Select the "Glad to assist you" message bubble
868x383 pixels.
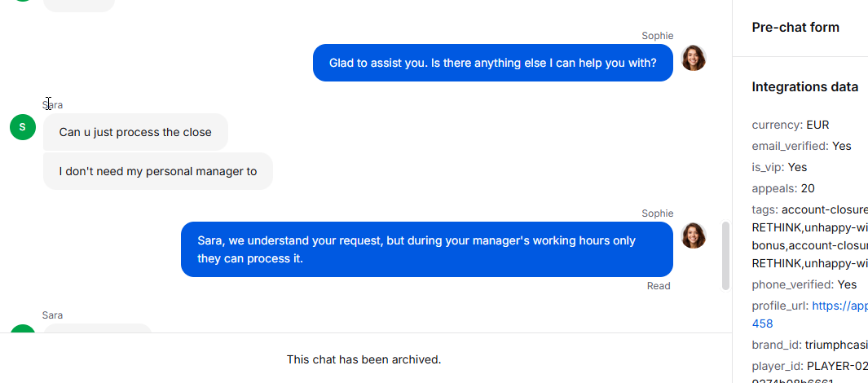[x=492, y=63]
